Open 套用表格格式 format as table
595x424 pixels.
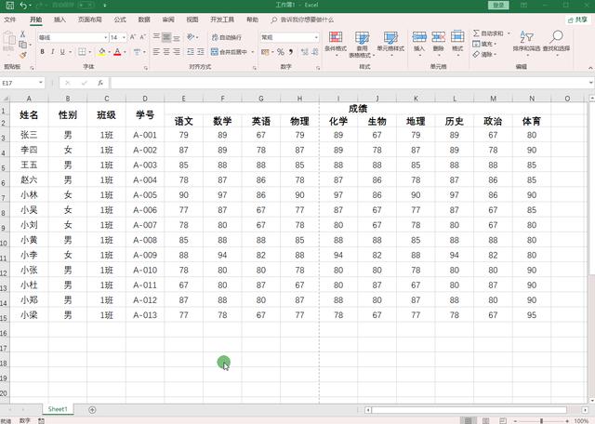pyautogui.click(x=362, y=44)
